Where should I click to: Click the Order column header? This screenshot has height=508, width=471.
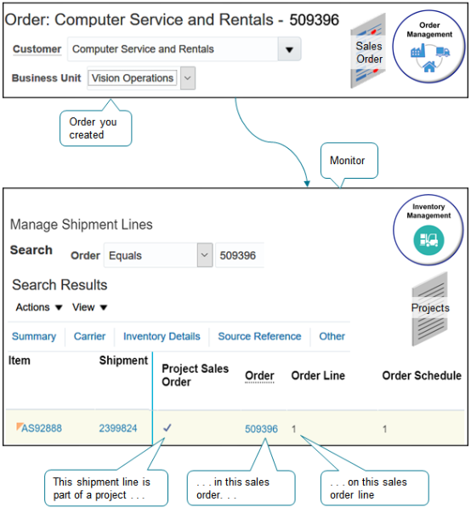259,376
